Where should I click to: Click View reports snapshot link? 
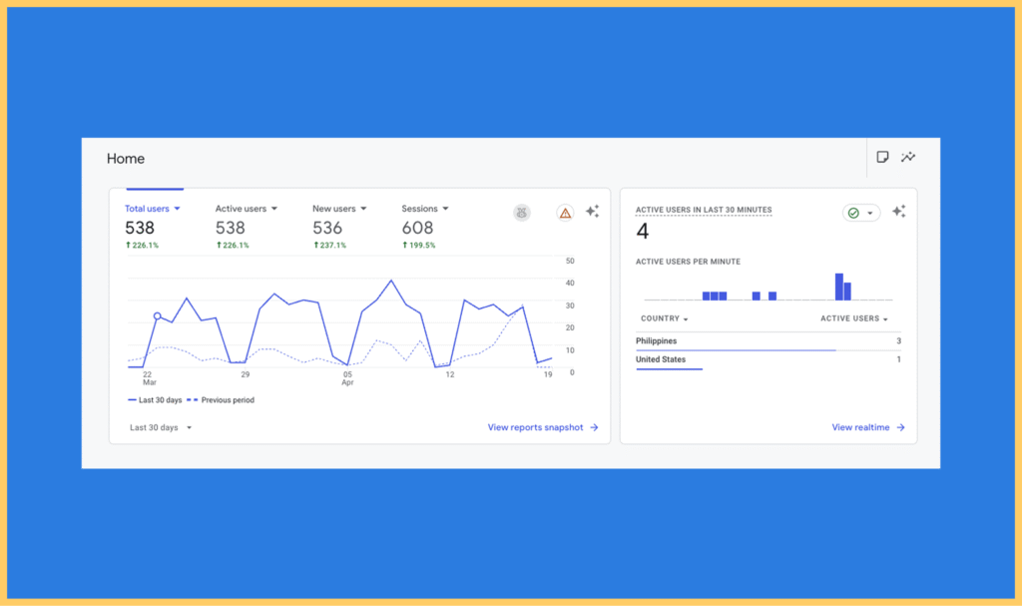coord(543,428)
